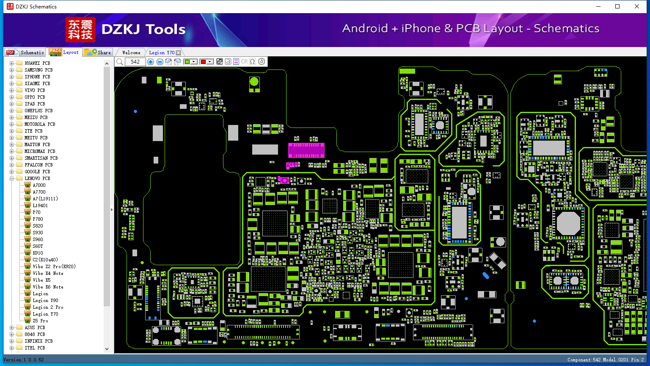This screenshot has height=366, width=650.
Task: Switch to the Layout tab
Action: coord(64,52)
